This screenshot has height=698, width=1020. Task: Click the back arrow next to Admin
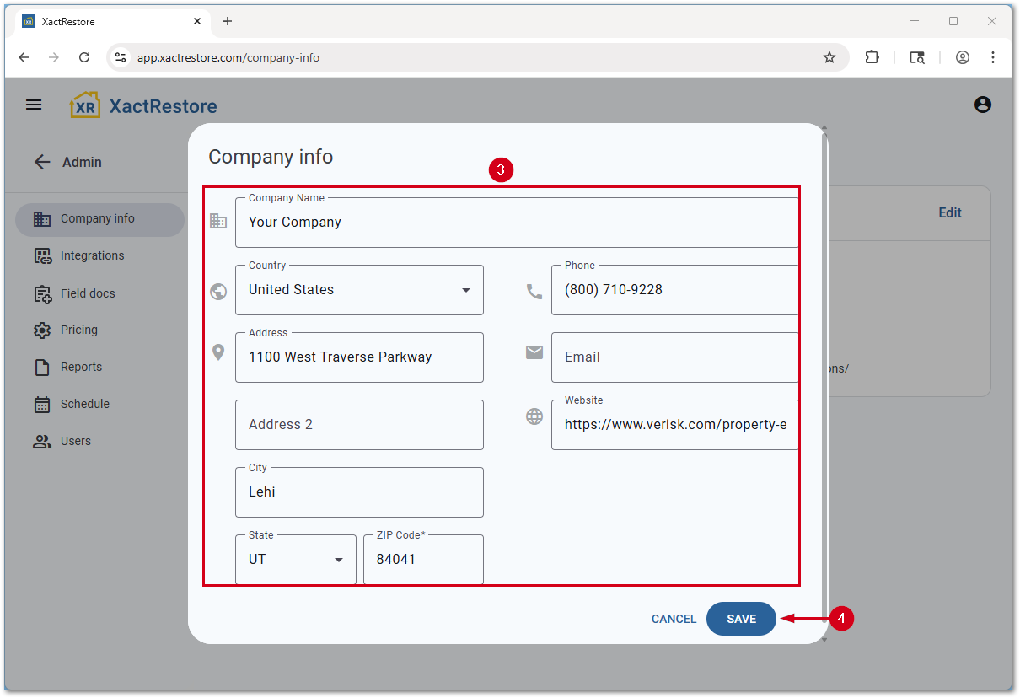pyautogui.click(x=42, y=162)
